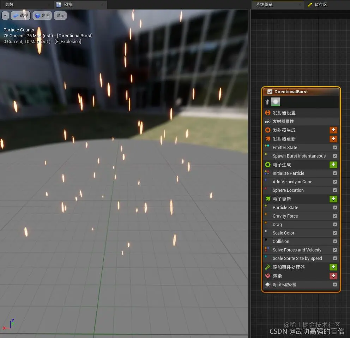The height and width of the screenshot is (338, 350).
Task: Select the 发射器设置 emitter settings row
Action: [x=301, y=113]
